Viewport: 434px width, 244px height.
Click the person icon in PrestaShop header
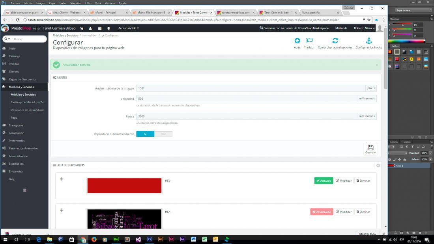90,28
